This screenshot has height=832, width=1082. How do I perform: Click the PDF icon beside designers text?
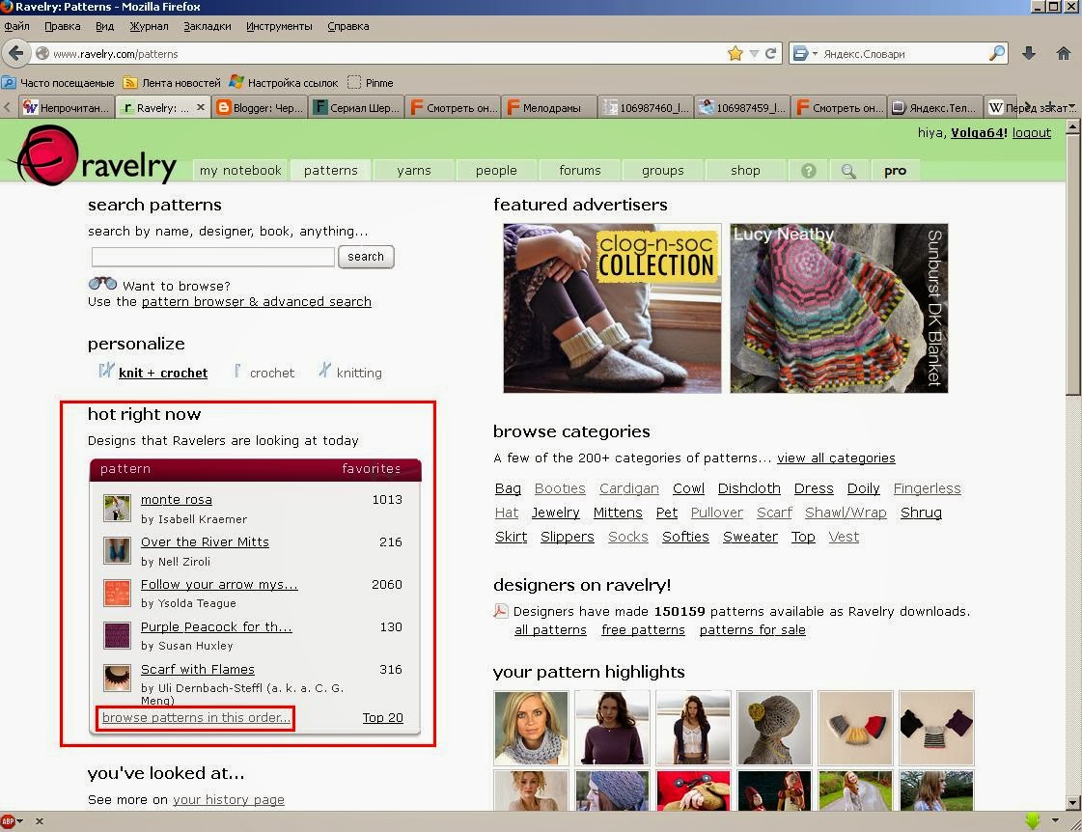pos(500,611)
